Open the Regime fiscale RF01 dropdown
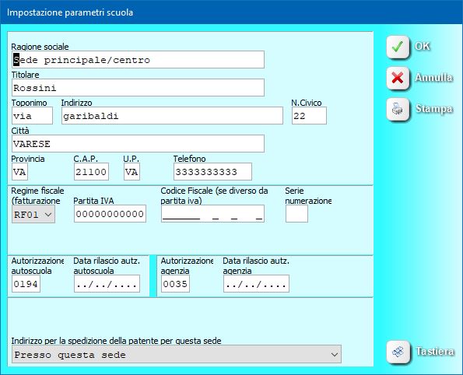The width and height of the screenshot is (463, 375). (33, 214)
